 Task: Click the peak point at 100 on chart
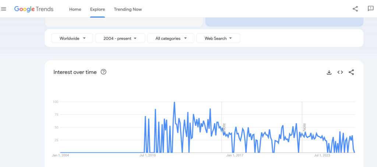tap(174, 102)
